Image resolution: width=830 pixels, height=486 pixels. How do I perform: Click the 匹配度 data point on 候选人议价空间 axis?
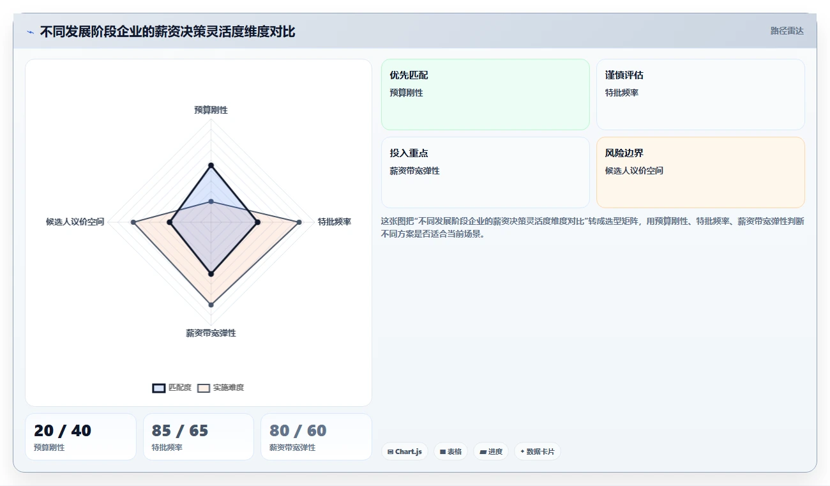169,222
